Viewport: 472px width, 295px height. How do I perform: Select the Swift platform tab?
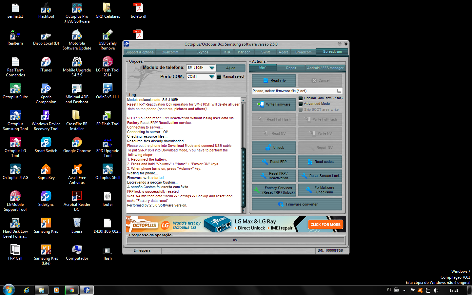(265, 52)
